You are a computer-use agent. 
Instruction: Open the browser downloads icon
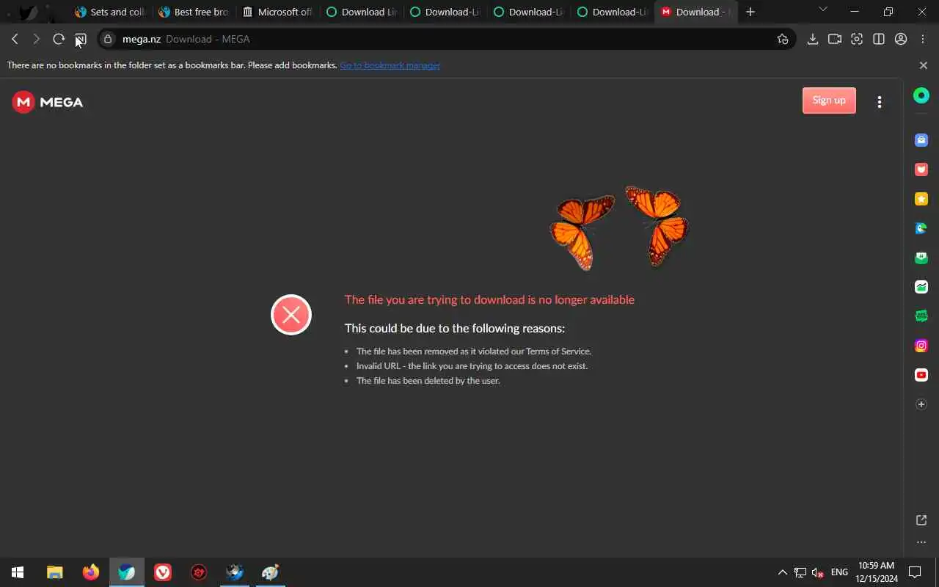tap(813, 39)
